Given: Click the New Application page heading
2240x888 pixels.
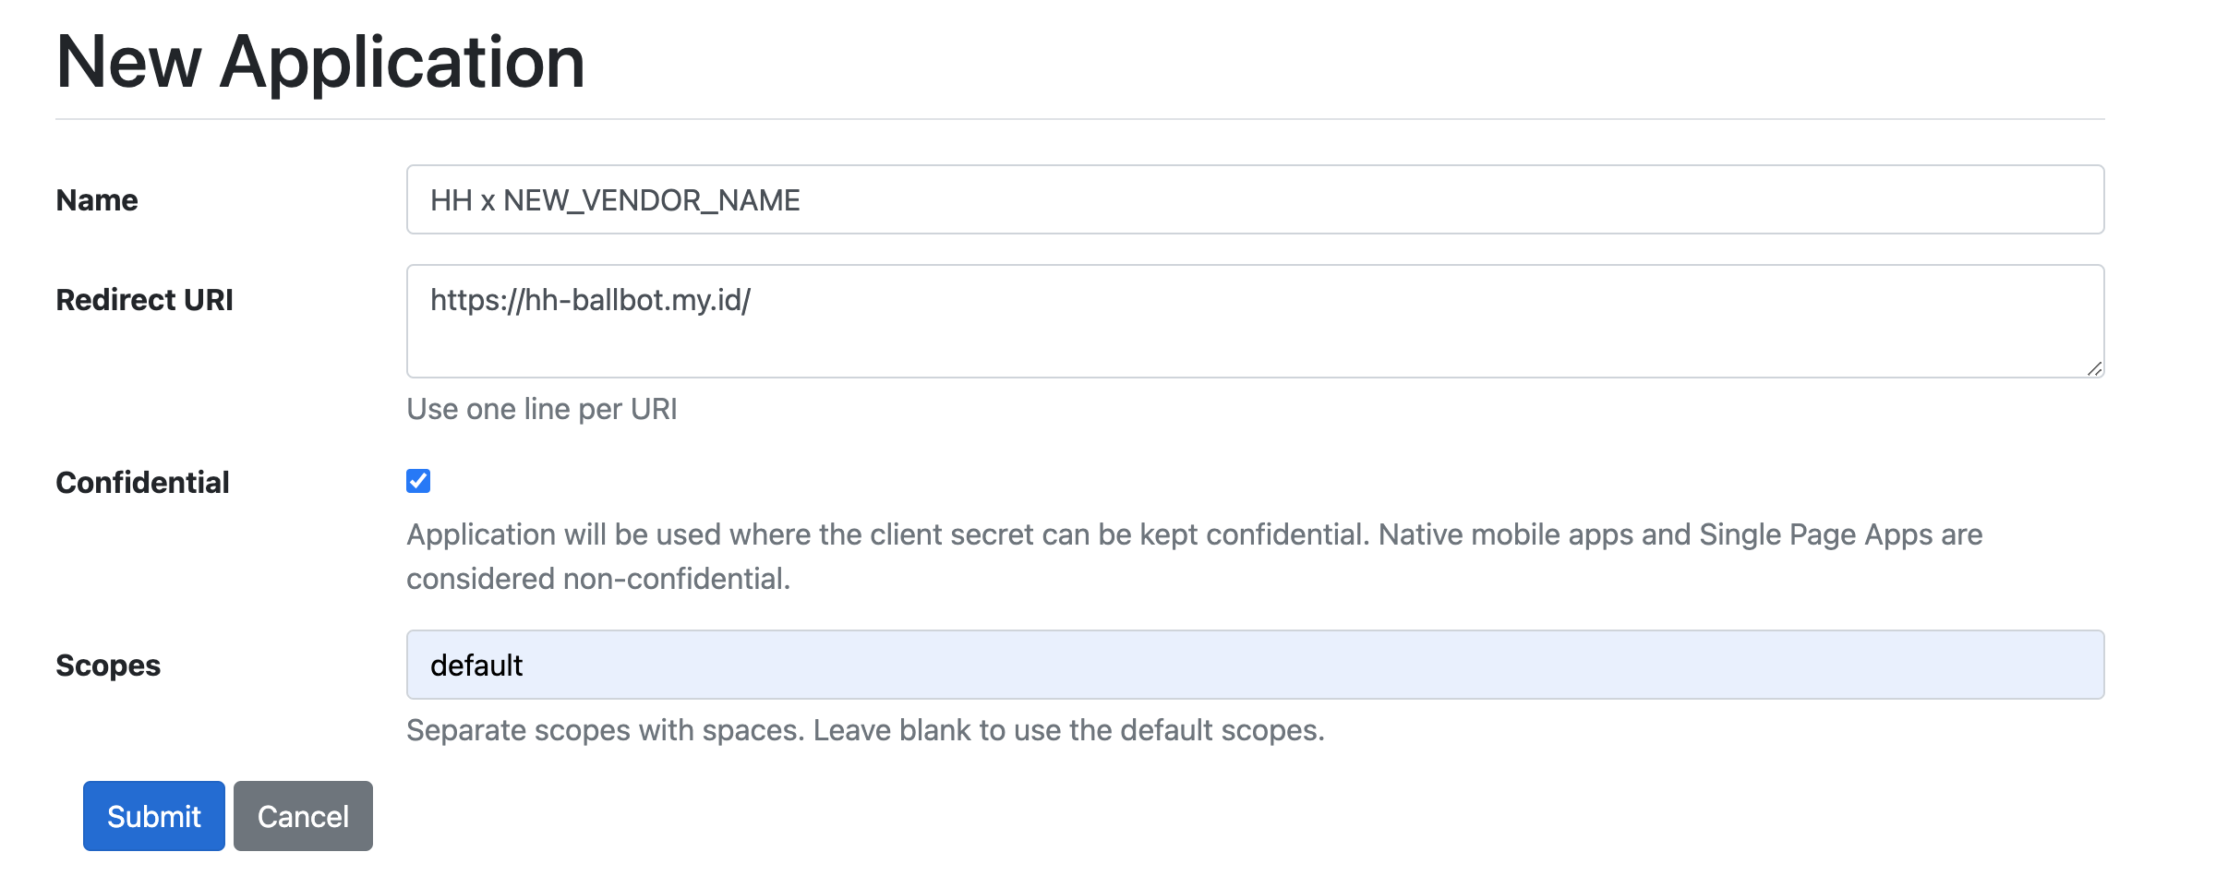Looking at the screenshot, I should click(x=320, y=62).
